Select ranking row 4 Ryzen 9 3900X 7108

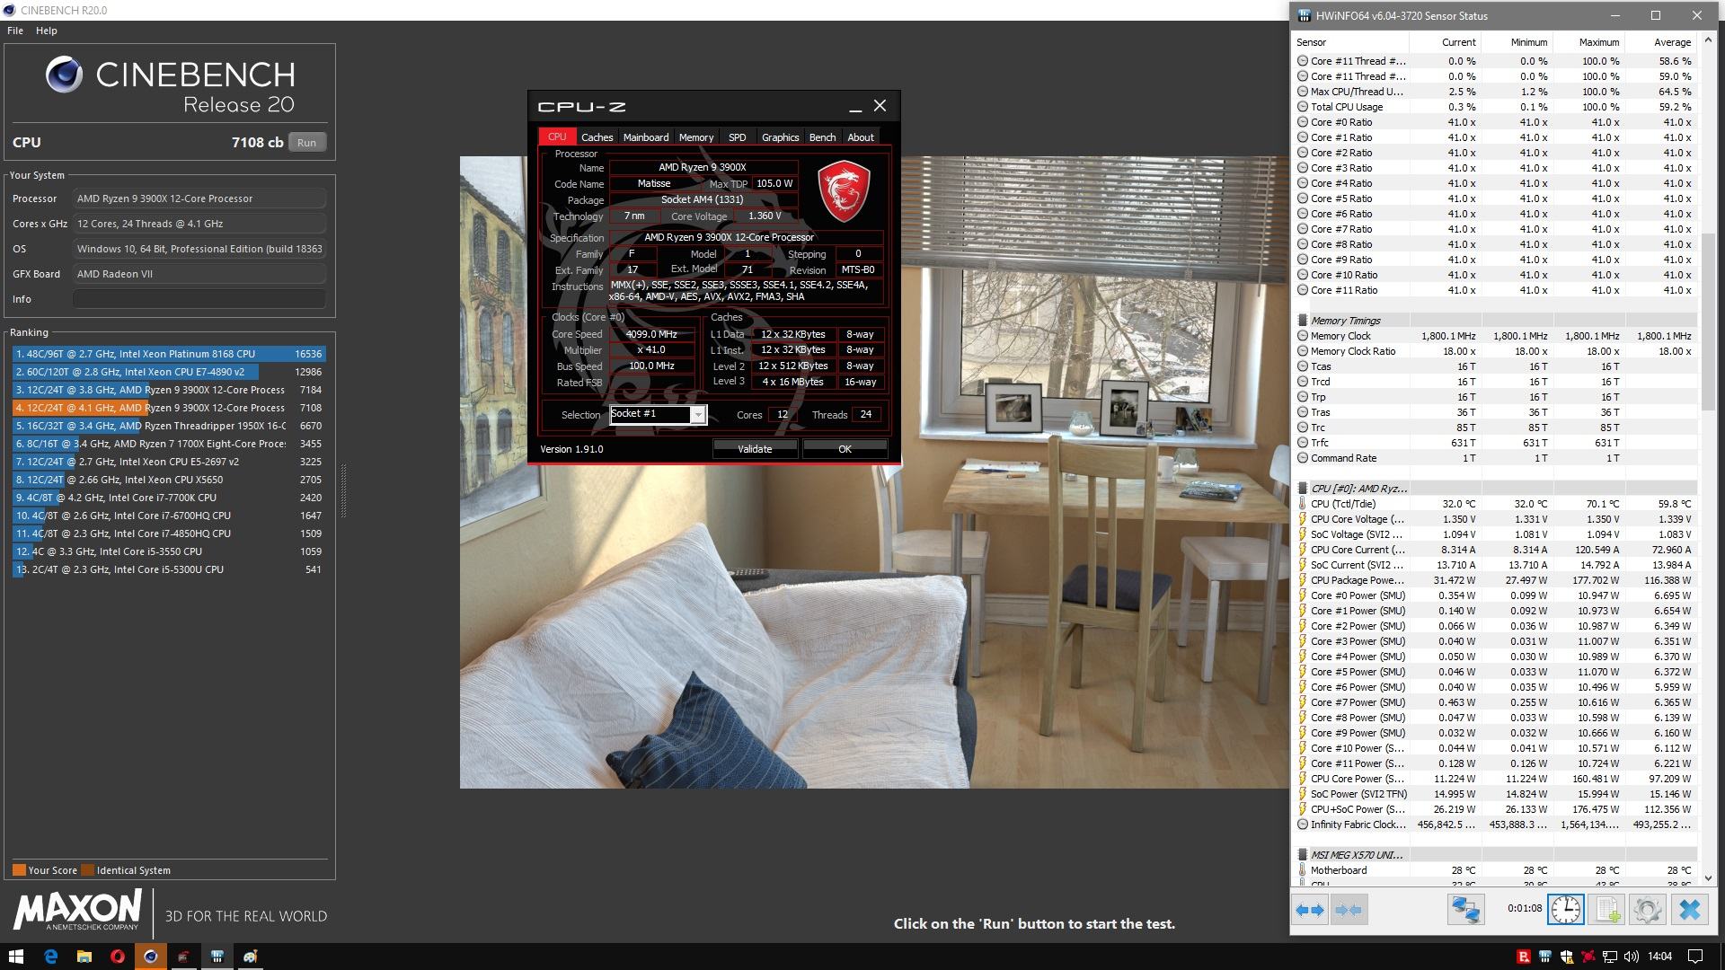click(169, 408)
